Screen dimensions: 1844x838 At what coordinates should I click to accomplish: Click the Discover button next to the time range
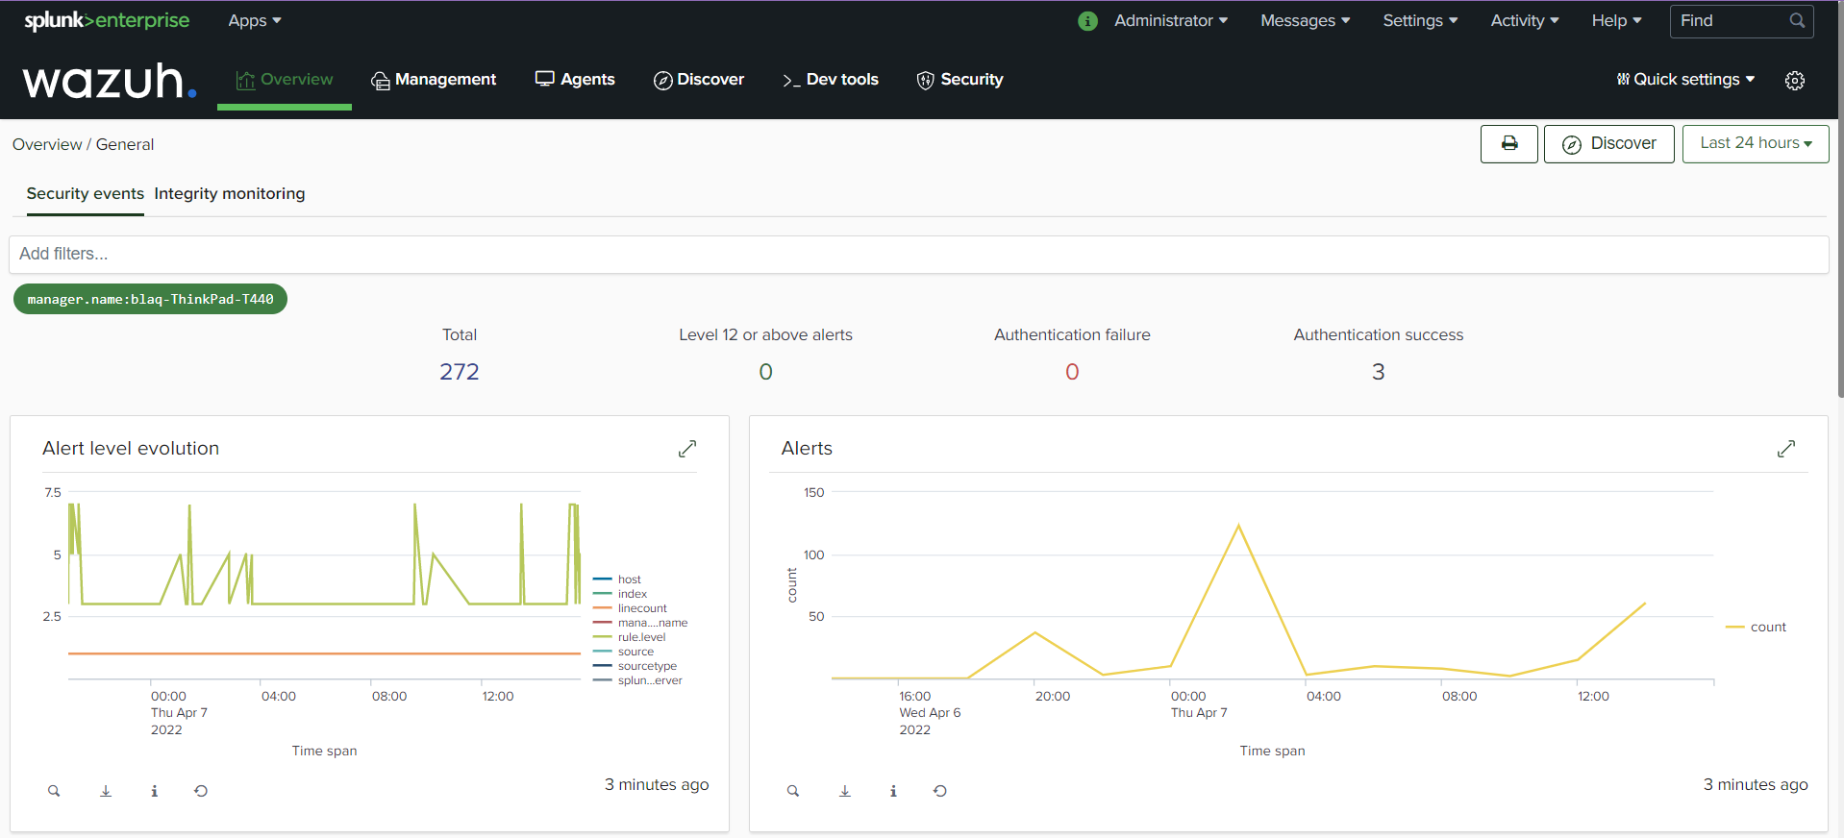coord(1609,144)
